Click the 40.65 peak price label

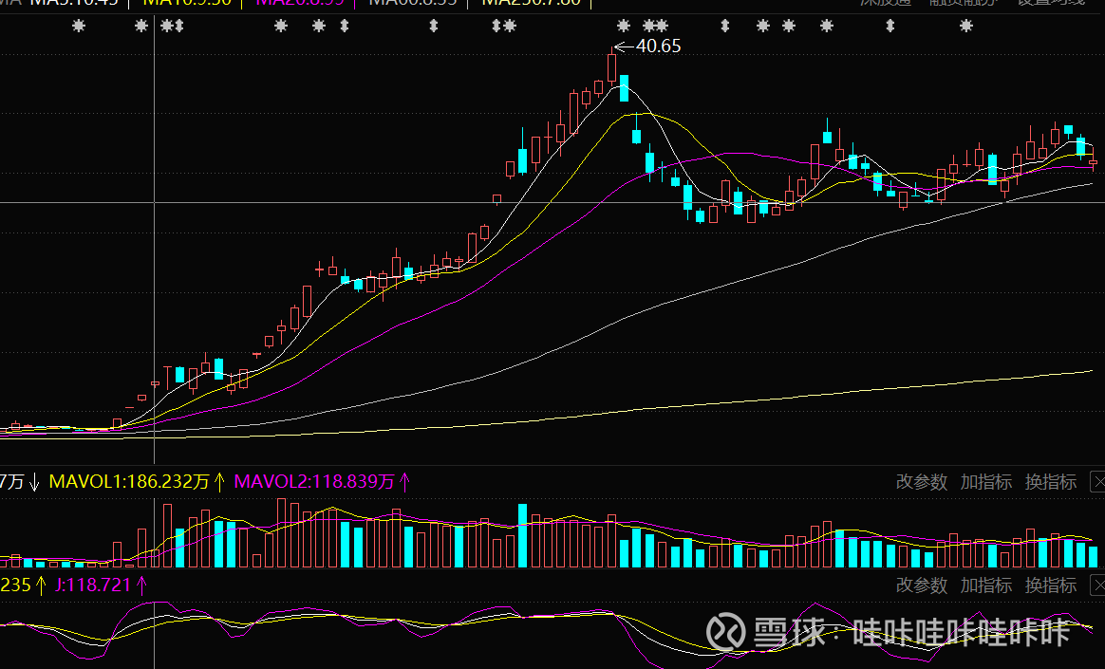tap(658, 46)
